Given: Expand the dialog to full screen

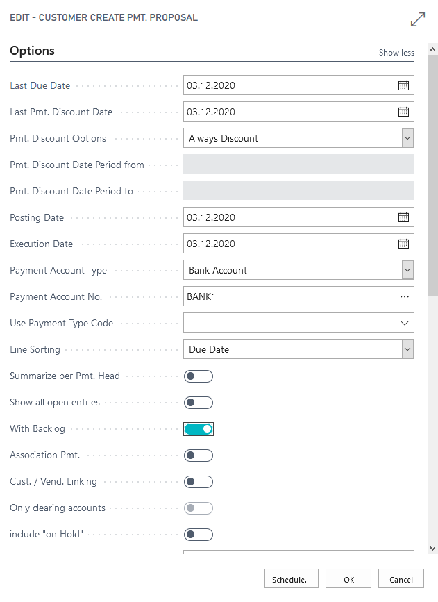Looking at the screenshot, I should (418, 19).
